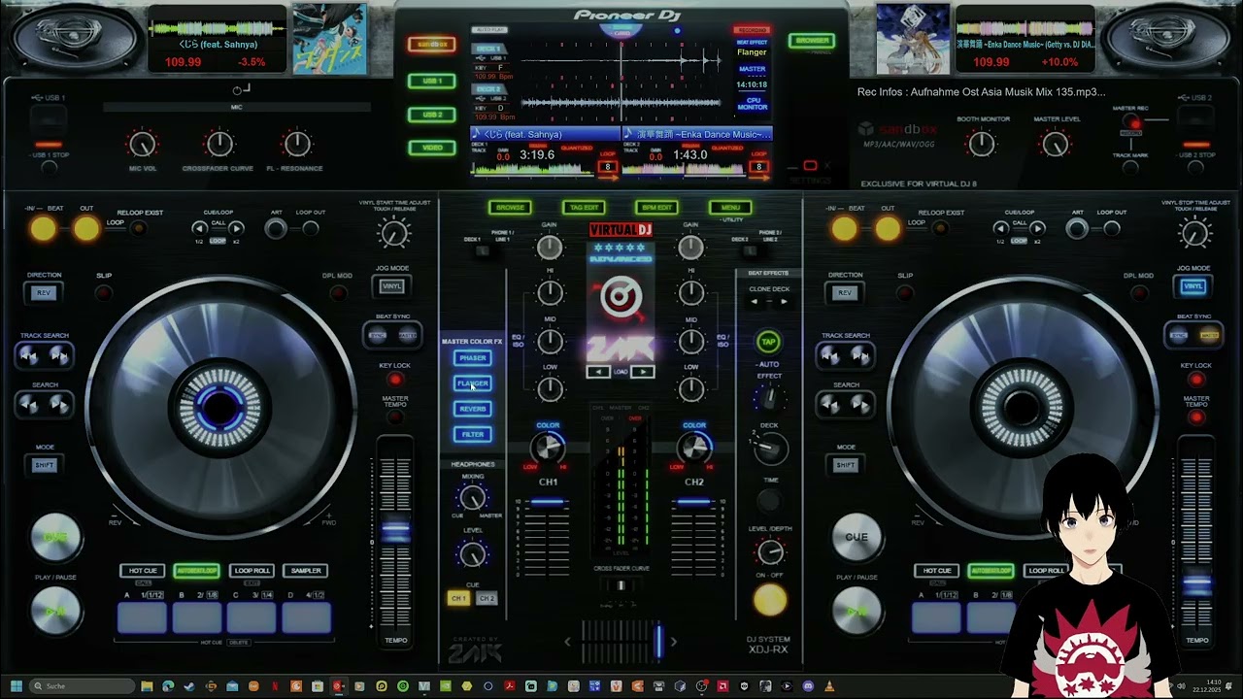Click right deck track search next icon
The image size is (1243, 699).
pyautogui.click(x=860, y=356)
